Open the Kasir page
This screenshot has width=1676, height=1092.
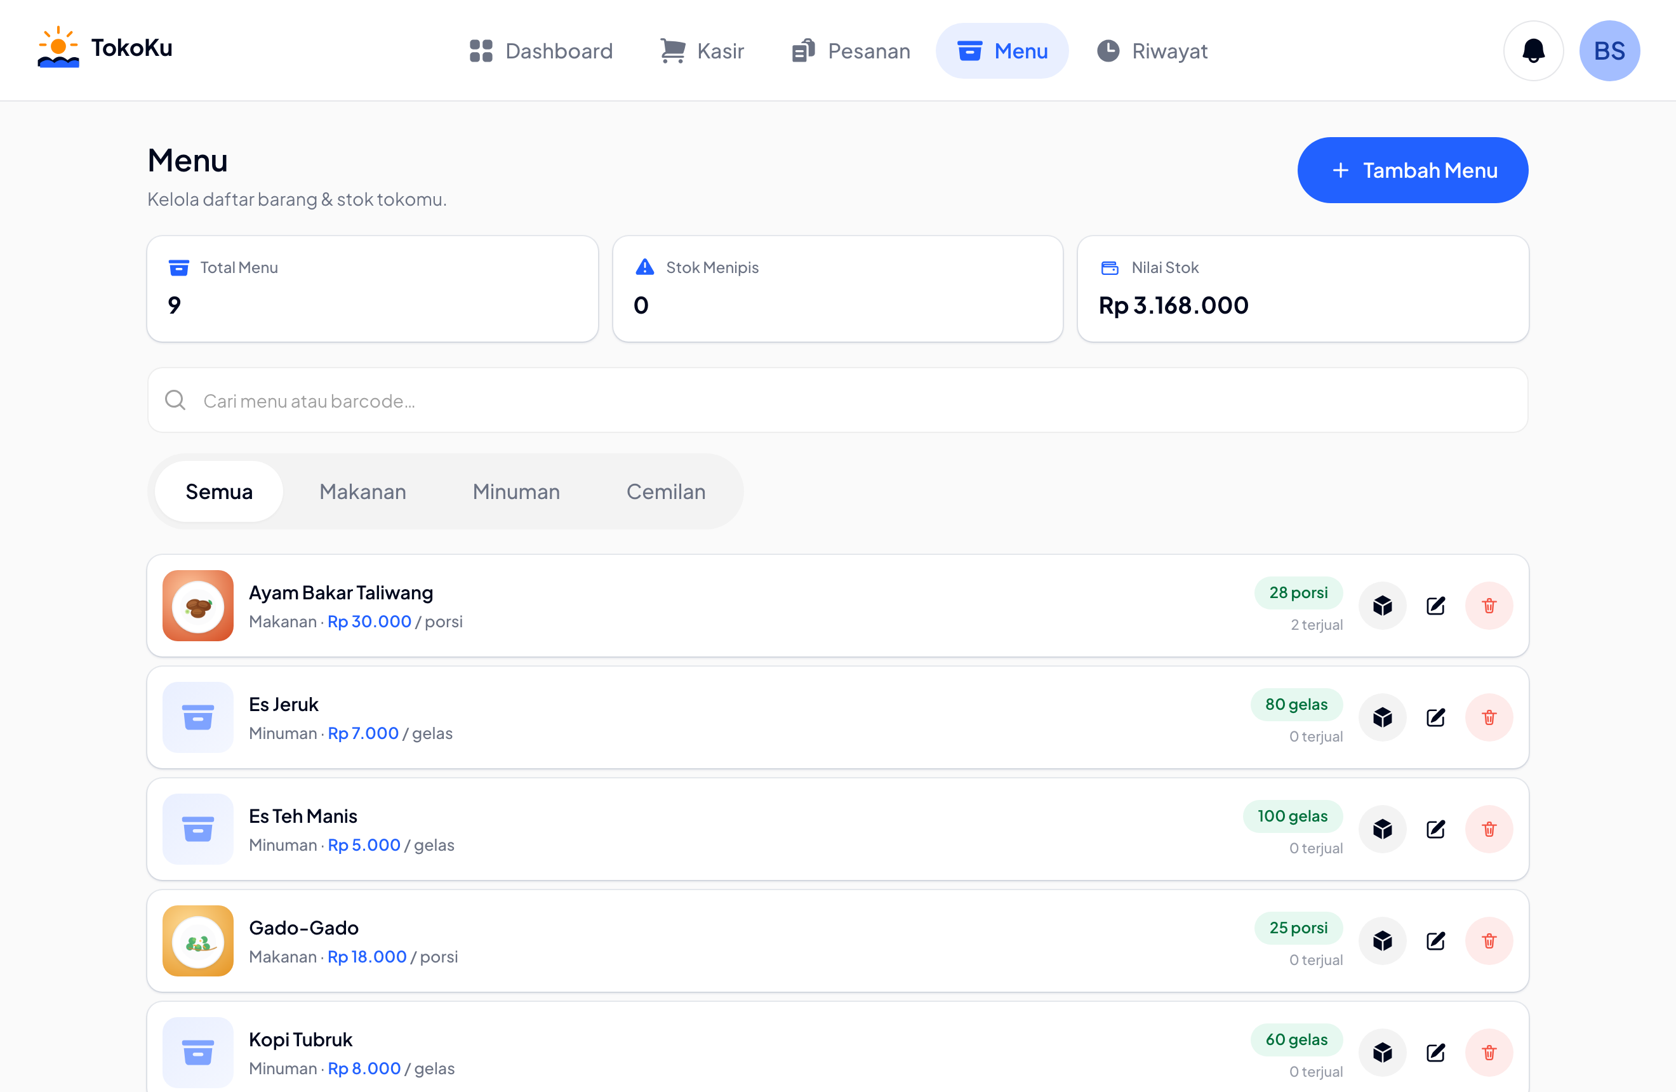pyautogui.click(x=702, y=51)
